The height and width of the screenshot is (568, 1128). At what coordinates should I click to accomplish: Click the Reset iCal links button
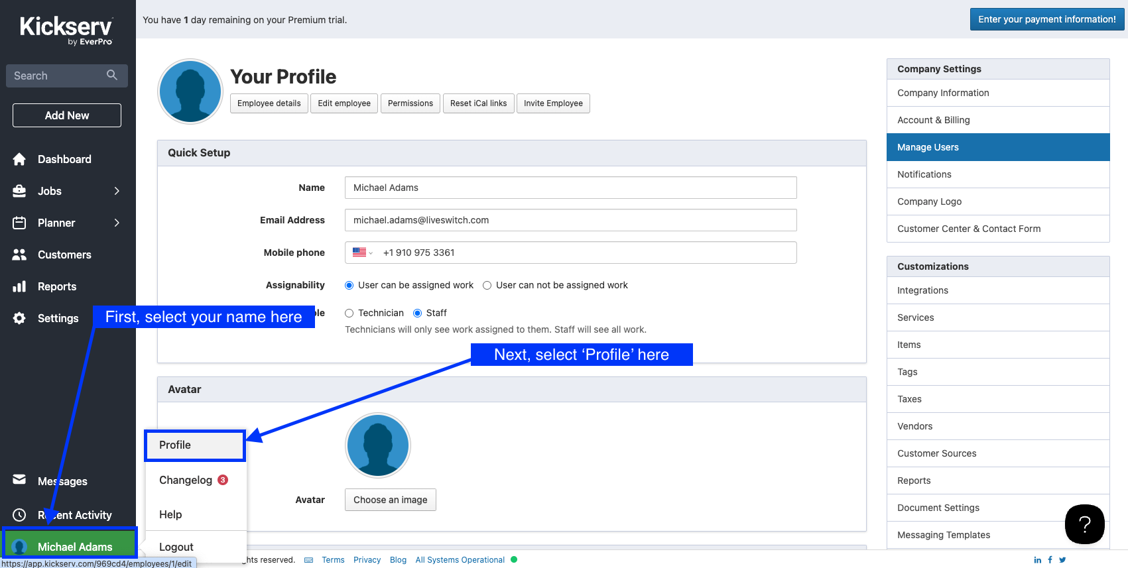(x=478, y=103)
